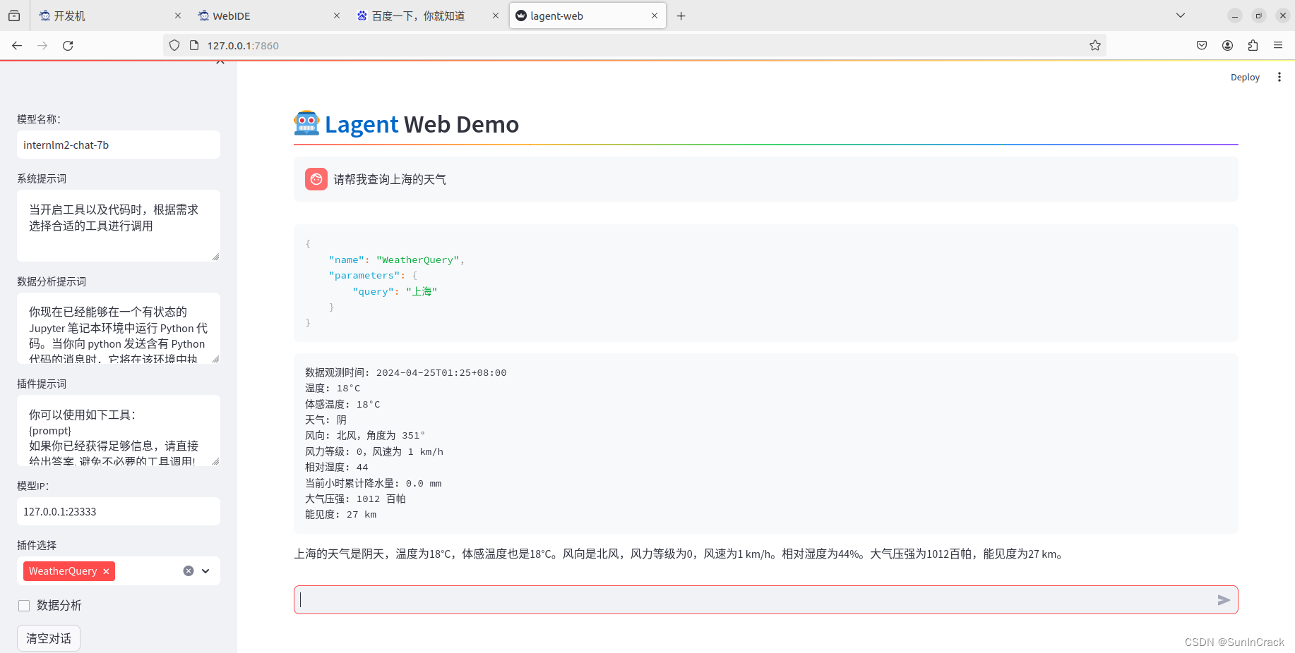
Task: Click the 相对湿度: 44 line
Action: pos(337,467)
